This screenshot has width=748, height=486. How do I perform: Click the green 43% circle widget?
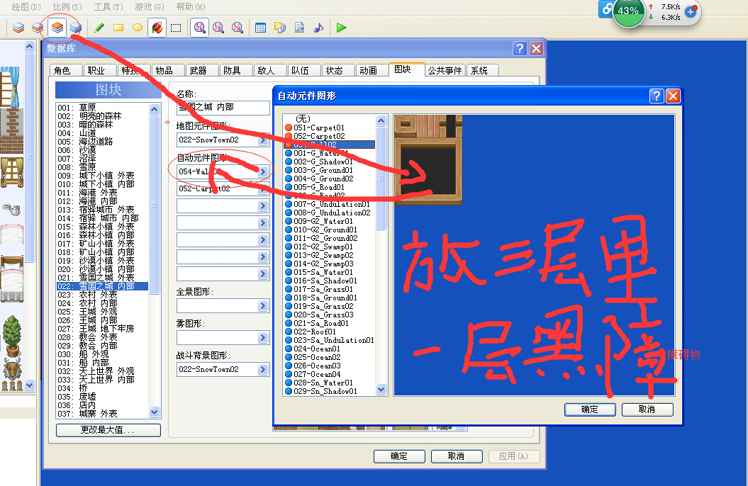627,11
